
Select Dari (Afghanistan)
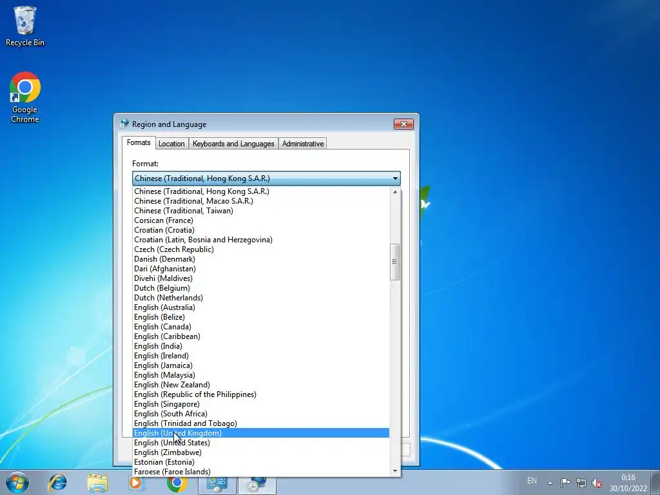coord(261,269)
